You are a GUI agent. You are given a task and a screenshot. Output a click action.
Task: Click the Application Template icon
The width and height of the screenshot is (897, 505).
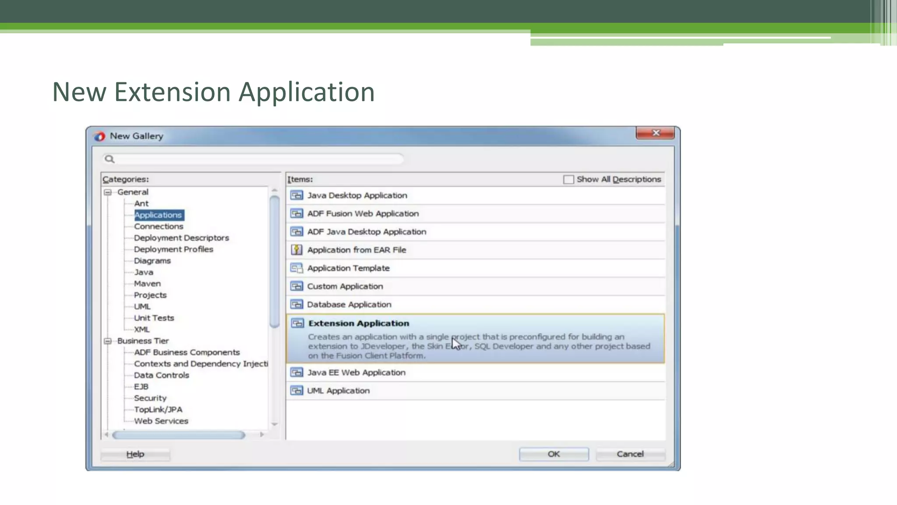pos(297,268)
